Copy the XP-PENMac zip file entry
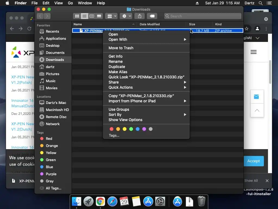 click(146, 96)
